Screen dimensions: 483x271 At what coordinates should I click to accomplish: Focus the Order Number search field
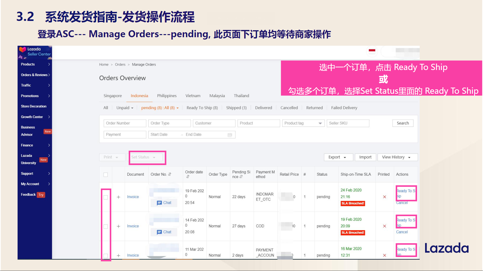(x=125, y=123)
